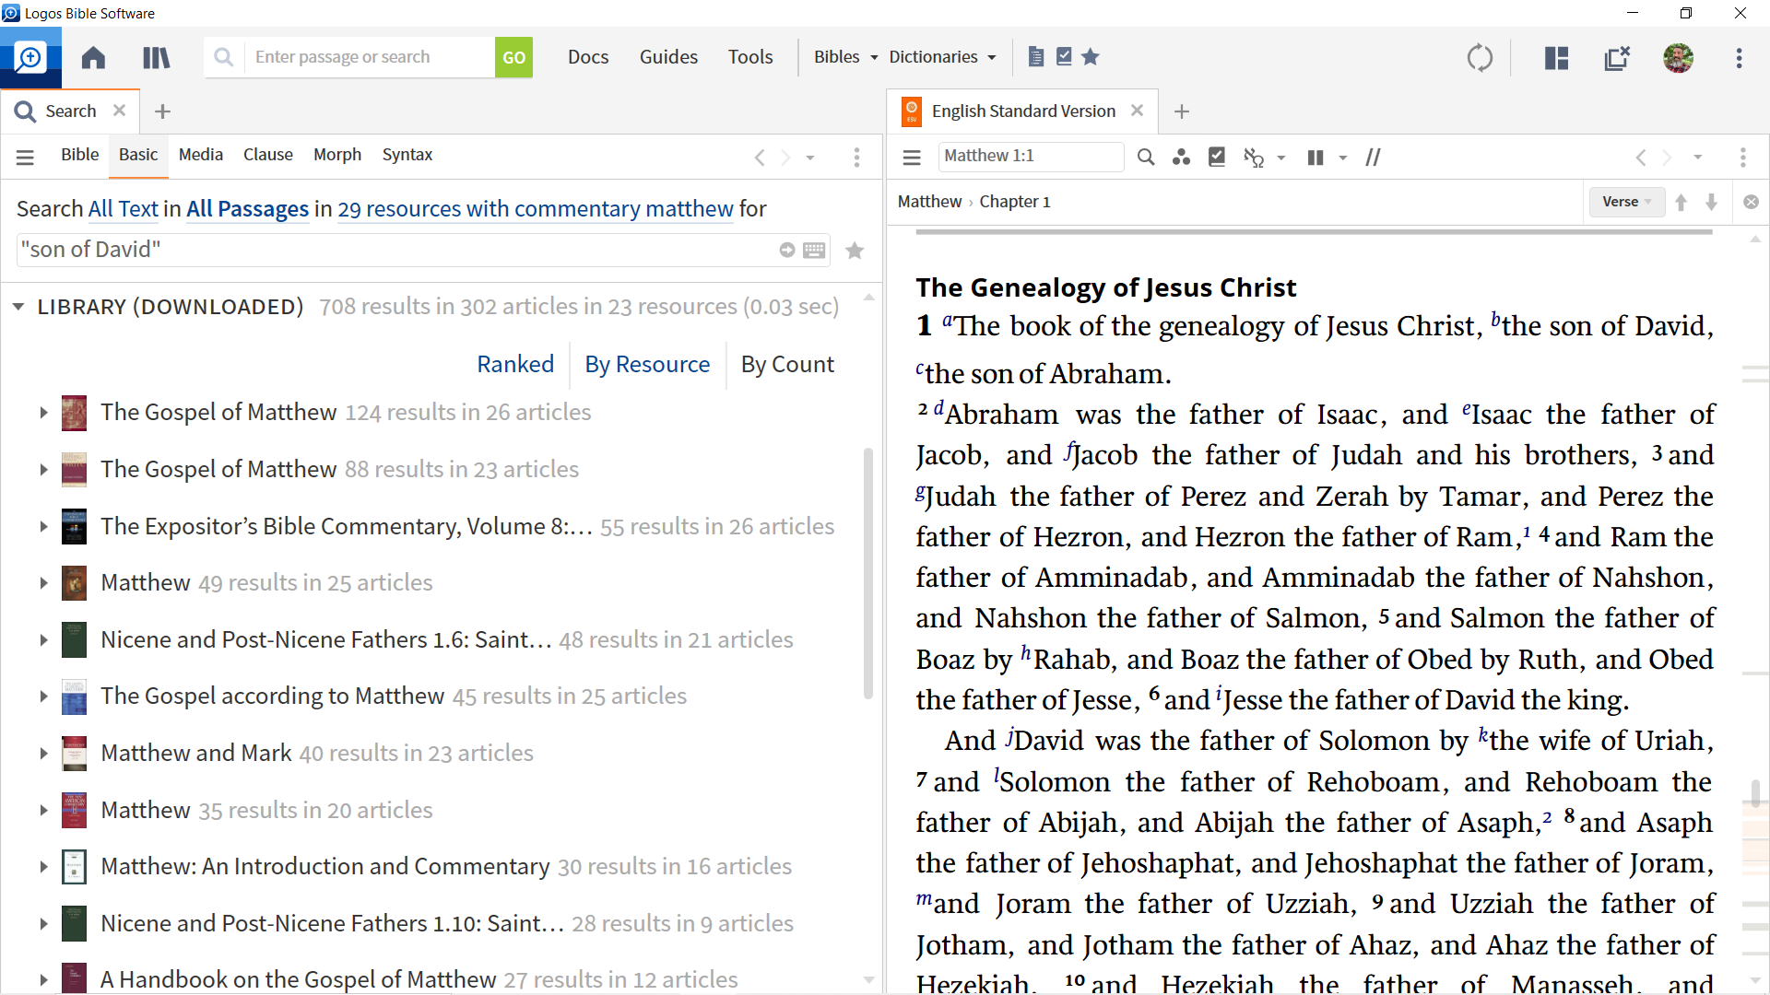Expand The Gospel according to Matthew results

tap(43, 696)
